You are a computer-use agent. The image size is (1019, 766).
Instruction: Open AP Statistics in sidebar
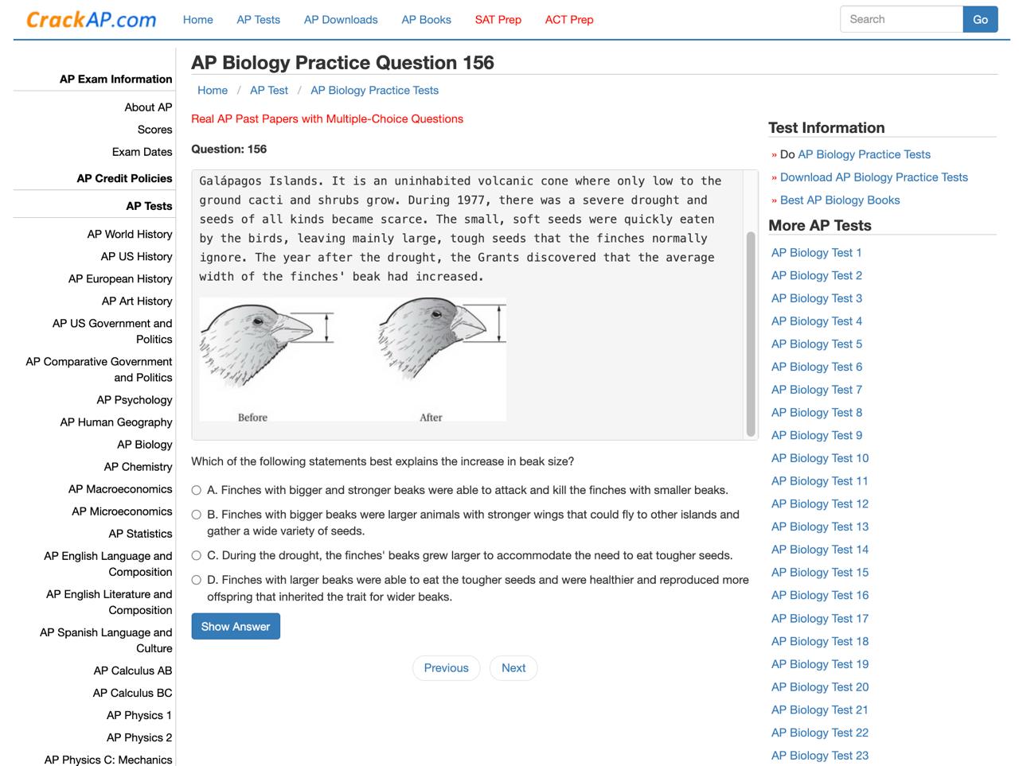pyautogui.click(x=141, y=533)
